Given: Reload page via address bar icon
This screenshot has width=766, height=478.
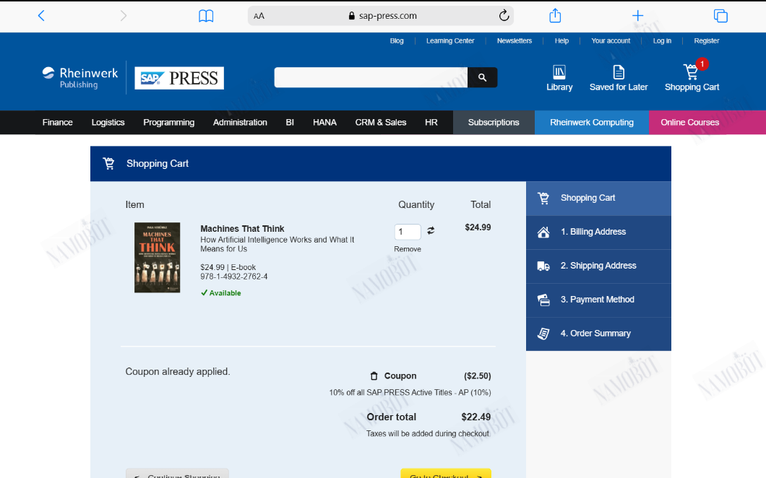Looking at the screenshot, I should [504, 16].
